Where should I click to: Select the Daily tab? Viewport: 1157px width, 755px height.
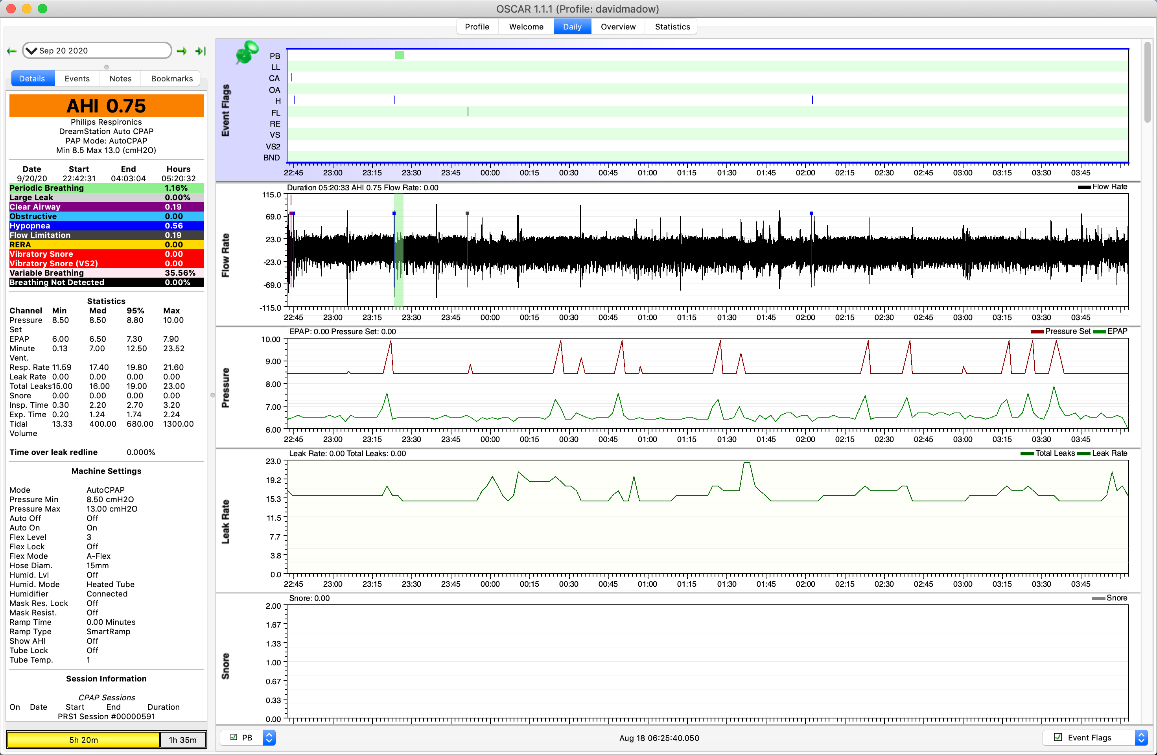tap(572, 27)
